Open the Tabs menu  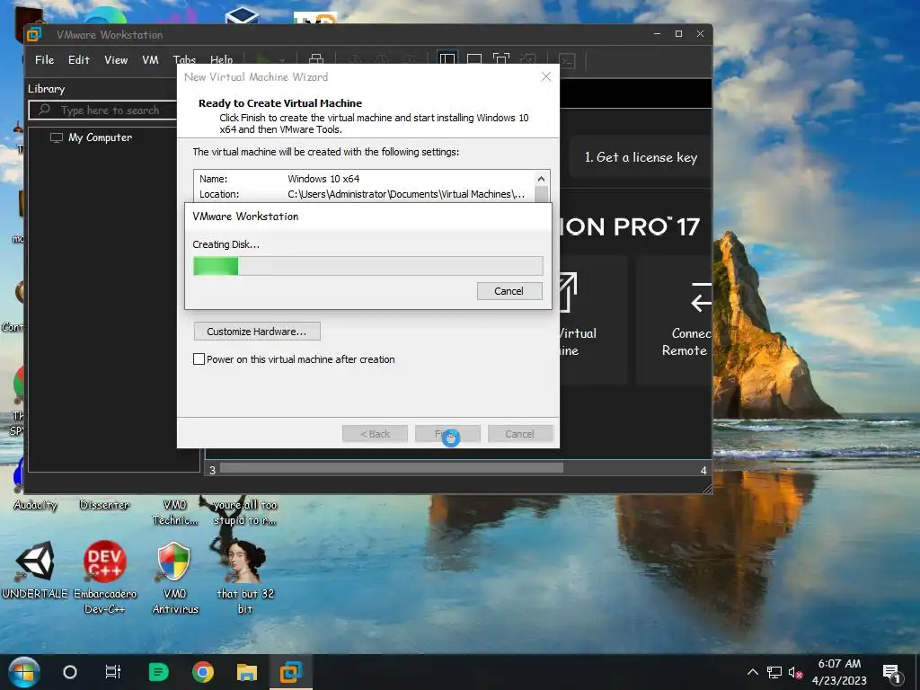tap(184, 59)
